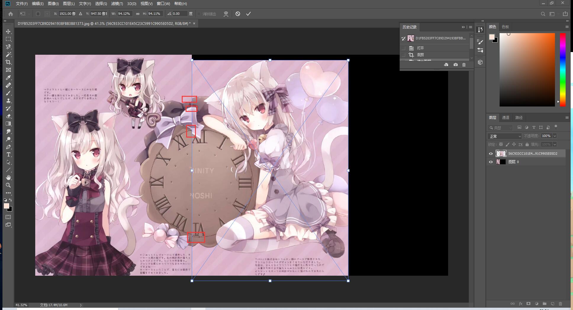Select the Clone Stamp tool
Viewport: 573px width, 310px height.
(x=8, y=101)
